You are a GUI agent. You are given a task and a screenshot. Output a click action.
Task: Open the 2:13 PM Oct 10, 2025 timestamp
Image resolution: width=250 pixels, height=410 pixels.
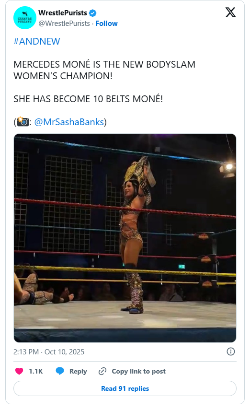(x=49, y=351)
